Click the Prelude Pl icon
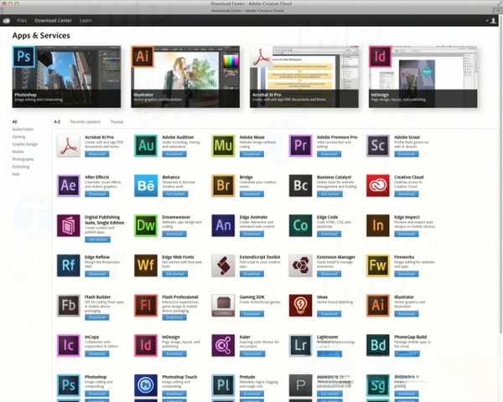This screenshot has height=402, width=503. click(223, 385)
